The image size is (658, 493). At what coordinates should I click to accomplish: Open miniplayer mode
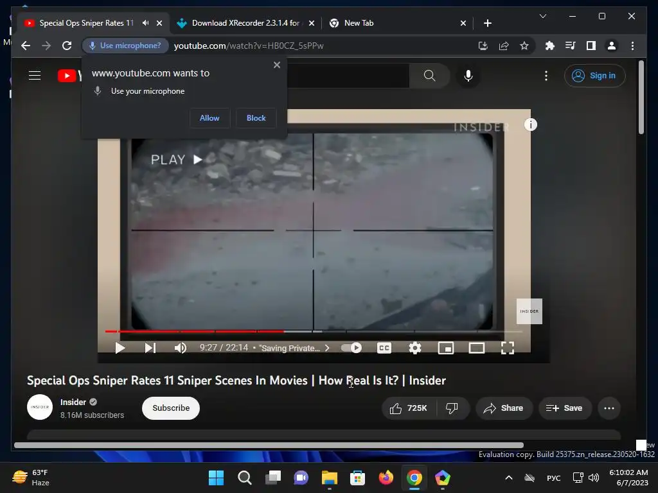click(x=446, y=348)
